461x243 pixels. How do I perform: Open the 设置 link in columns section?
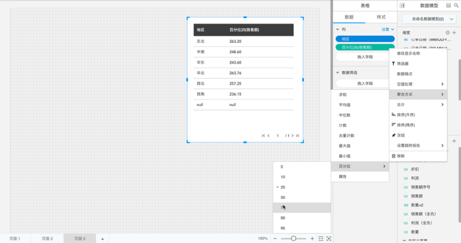[387, 30]
